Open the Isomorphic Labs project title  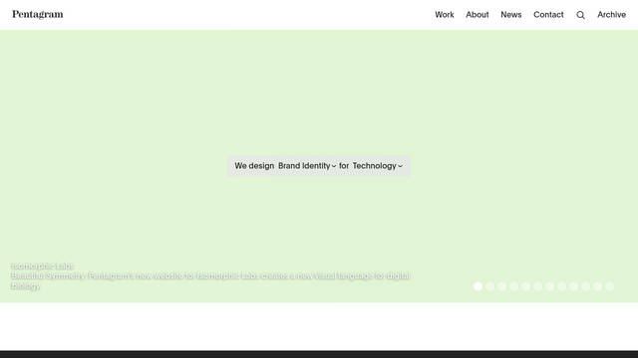[42, 267]
